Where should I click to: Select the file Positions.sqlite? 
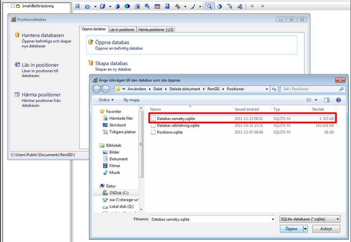pyautogui.click(x=243, y=132)
